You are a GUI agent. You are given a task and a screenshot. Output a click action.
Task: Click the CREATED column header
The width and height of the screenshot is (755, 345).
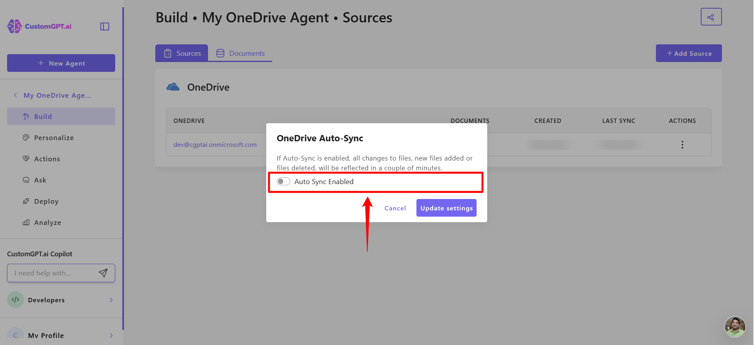[548, 121]
